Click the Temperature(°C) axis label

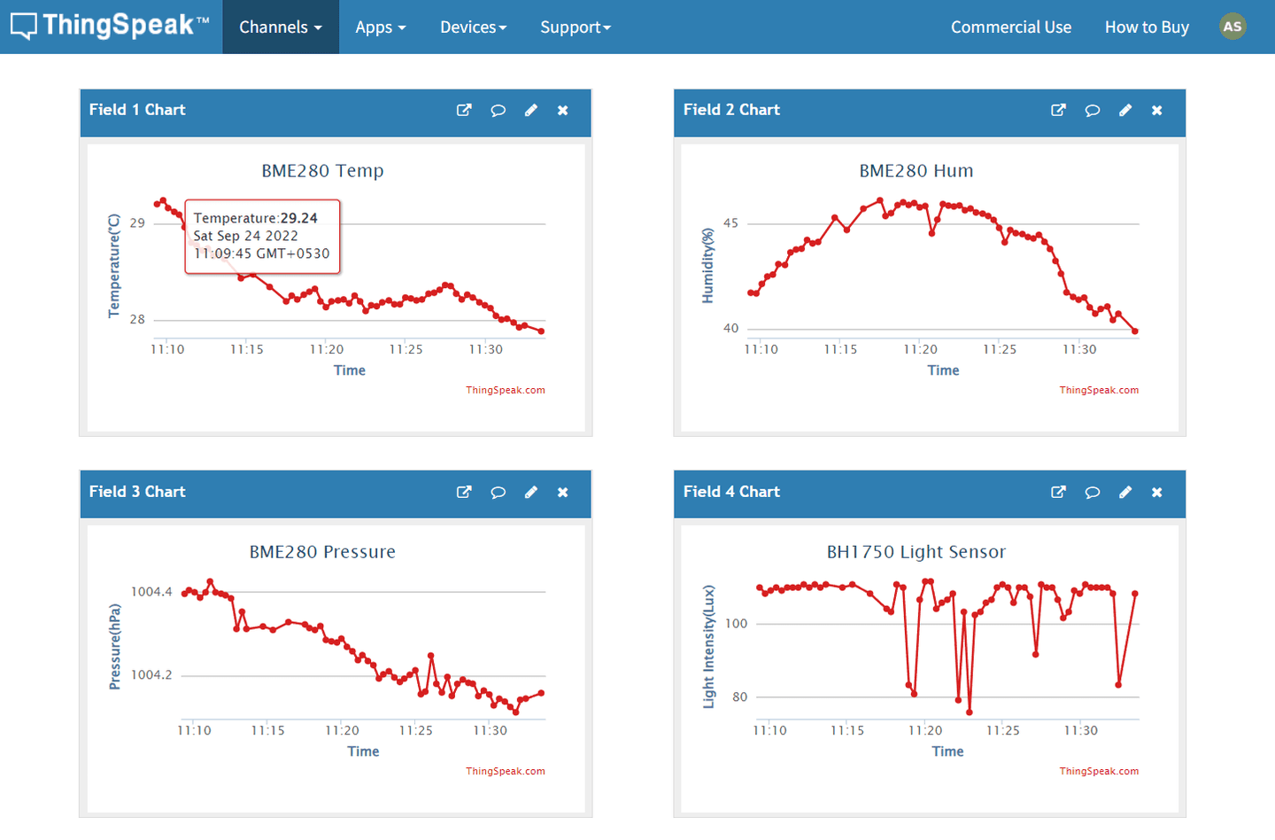[x=113, y=265]
